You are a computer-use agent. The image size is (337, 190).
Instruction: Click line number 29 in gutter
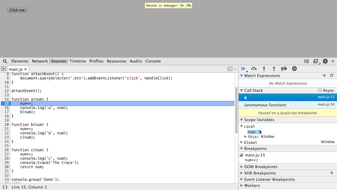click(x=6, y=163)
